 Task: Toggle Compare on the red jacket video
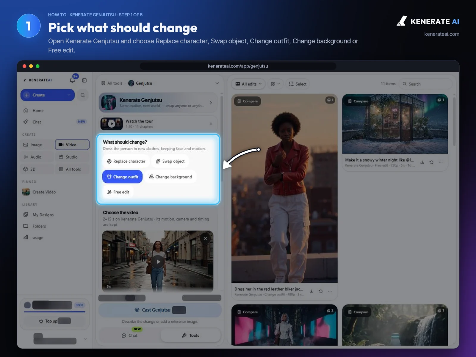[248, 101]
